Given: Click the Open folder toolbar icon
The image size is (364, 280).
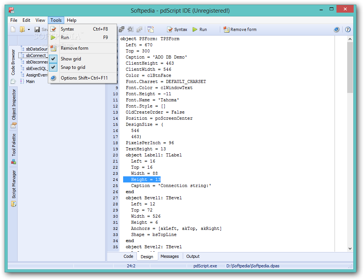Looking at the screenshot, I should (22, 29).
